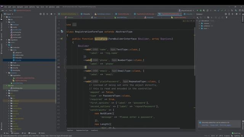Expand the migrations folder in tree

pyautogui.click(x=7, y=40)
